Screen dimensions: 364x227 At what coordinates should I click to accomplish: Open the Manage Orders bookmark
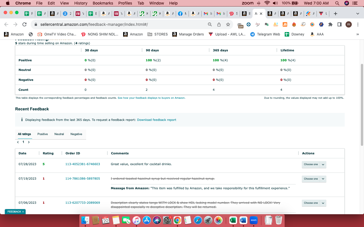click(188, 34)
